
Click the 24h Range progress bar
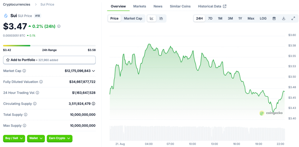49,46
